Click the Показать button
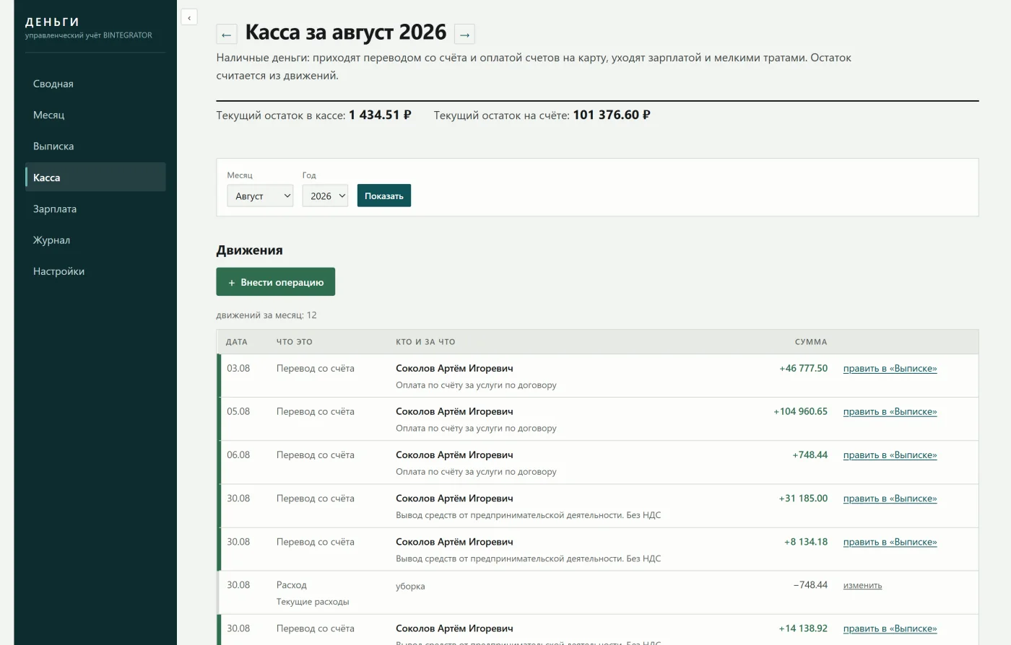Image resolution: width=1011 pixels, height=645 pixels. [x=384, y=196]
